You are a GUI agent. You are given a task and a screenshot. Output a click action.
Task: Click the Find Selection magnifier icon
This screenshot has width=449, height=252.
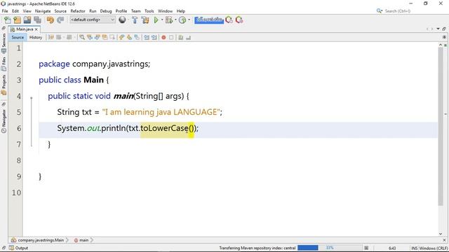tap(82, 37)
